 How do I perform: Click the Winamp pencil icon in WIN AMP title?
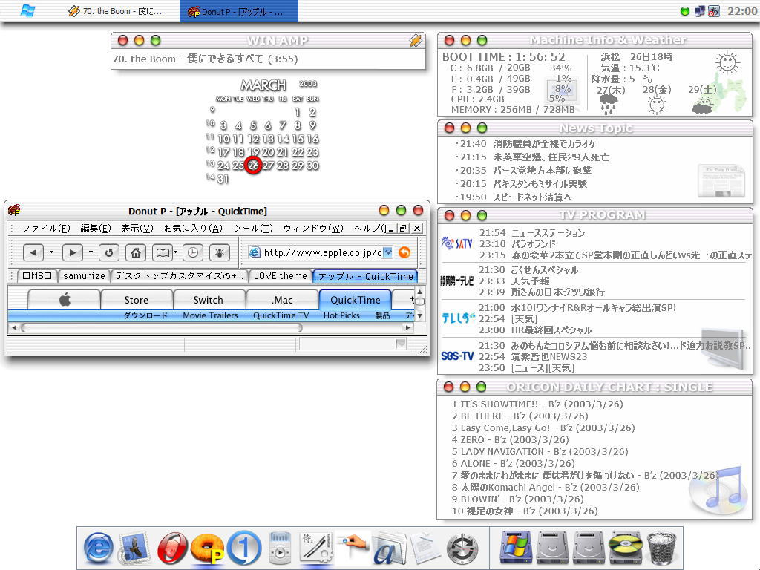416,41
